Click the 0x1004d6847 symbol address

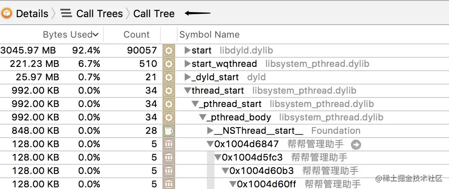coord(247,144)
